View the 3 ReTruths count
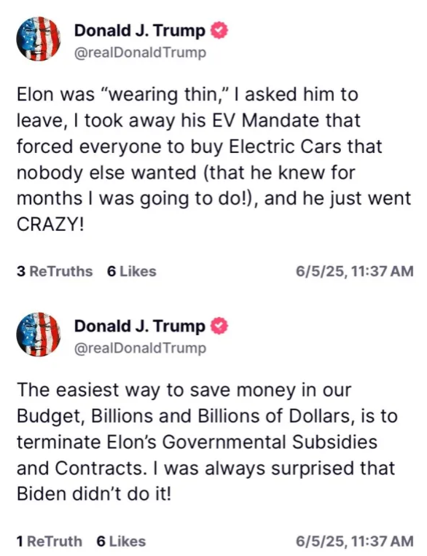Screen dimensions: 427x556 [x=55, y=271]
